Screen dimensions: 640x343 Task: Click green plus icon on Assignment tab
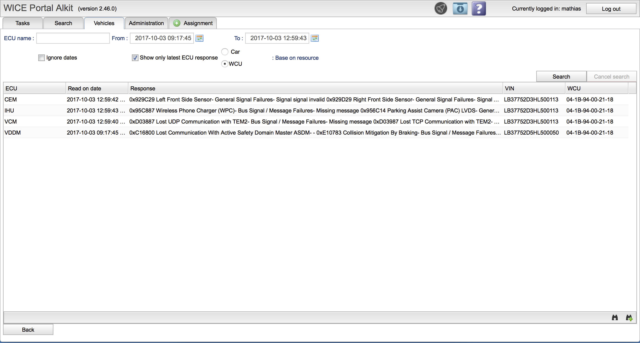pos(177,23)
